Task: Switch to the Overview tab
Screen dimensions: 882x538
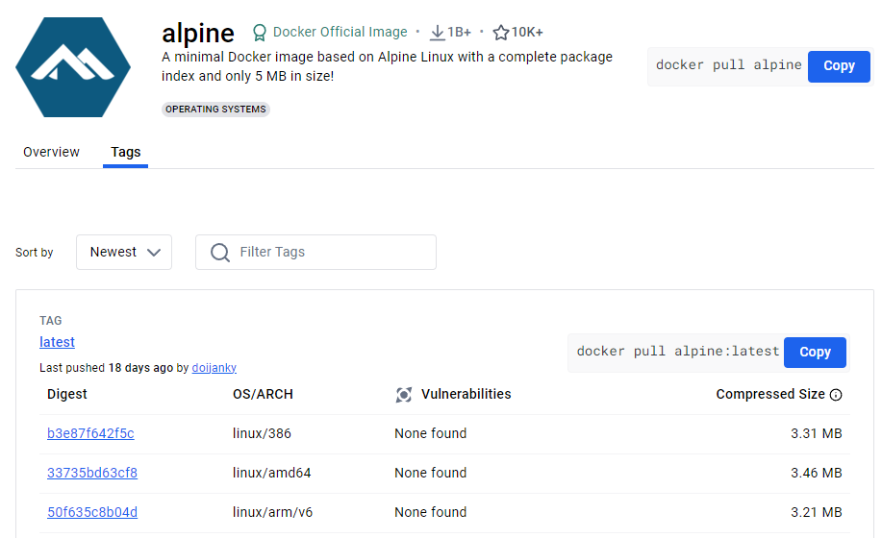Action: click(51, 152)
